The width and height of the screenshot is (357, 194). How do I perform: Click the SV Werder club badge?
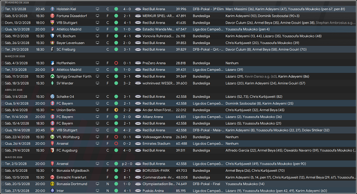[x=52, y=83]
